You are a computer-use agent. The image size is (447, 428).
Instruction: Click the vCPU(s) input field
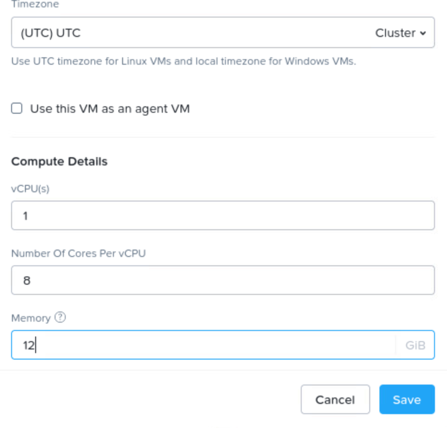[185, 214]
